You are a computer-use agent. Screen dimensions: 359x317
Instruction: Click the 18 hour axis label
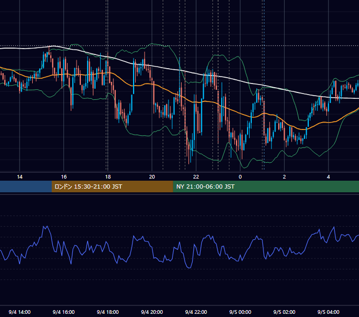108,177
